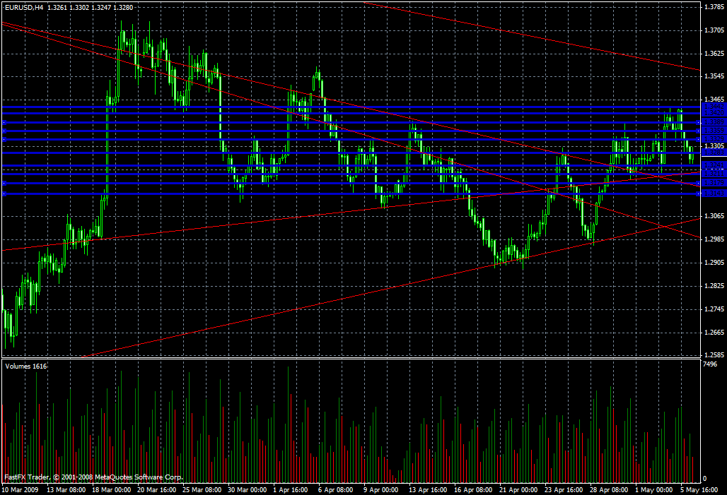Viewport: 727px width, 495px height.
Task: Click the 25 Mar 08:00 date label
Action: [202, 490]
